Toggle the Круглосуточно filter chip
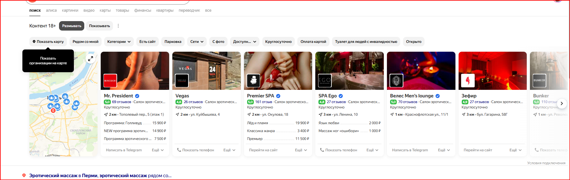Image resolution: width=570 pixels, height=180 pixels. tap(278, 42)
